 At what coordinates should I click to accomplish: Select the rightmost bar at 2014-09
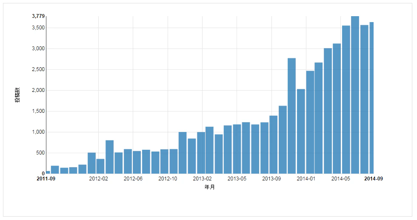(371, 98)
